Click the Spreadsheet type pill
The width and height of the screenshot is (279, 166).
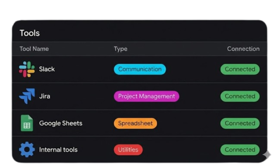click(x=135, y=123)
